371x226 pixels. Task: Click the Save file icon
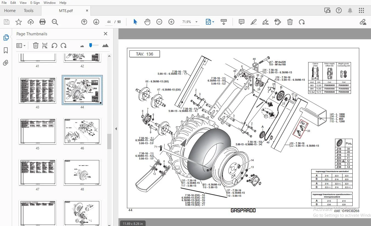click(x=6, y=22)
